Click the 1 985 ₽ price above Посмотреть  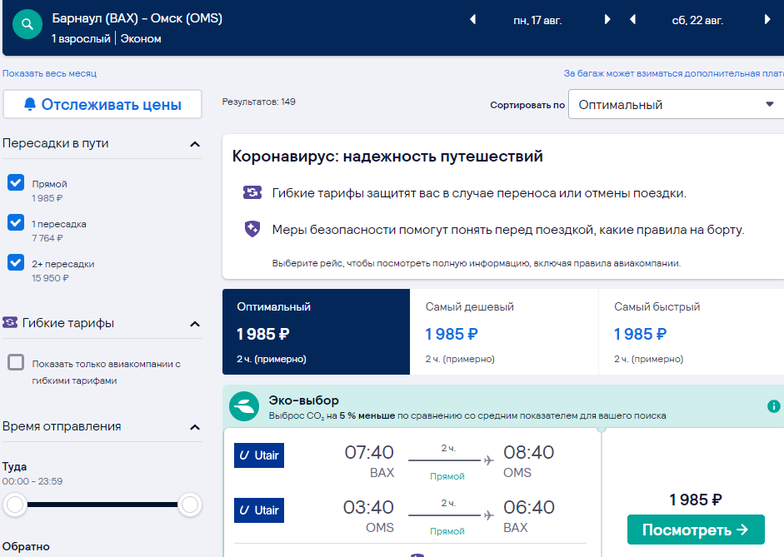tap(696, 500)
